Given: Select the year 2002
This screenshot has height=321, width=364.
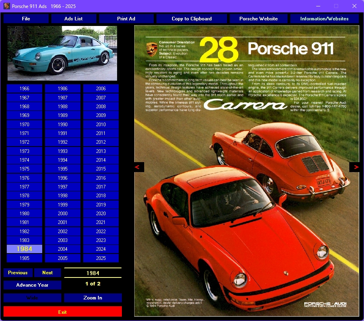Looking at the screenshot, I should (63, 232).
